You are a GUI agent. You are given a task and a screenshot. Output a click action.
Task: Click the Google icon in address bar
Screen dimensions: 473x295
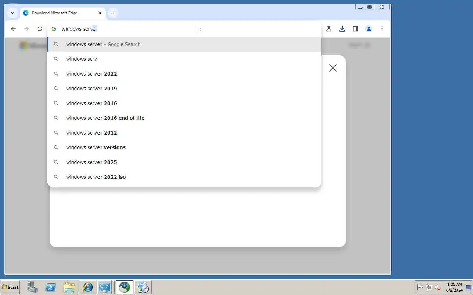[54, 29]
